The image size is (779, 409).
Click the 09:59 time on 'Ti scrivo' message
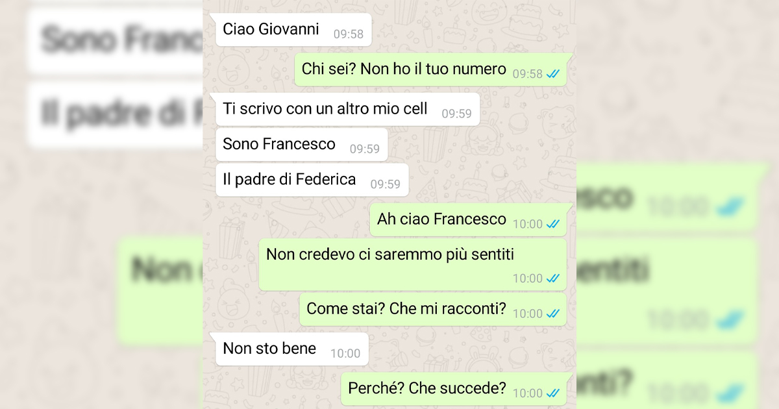coord(457,114)
